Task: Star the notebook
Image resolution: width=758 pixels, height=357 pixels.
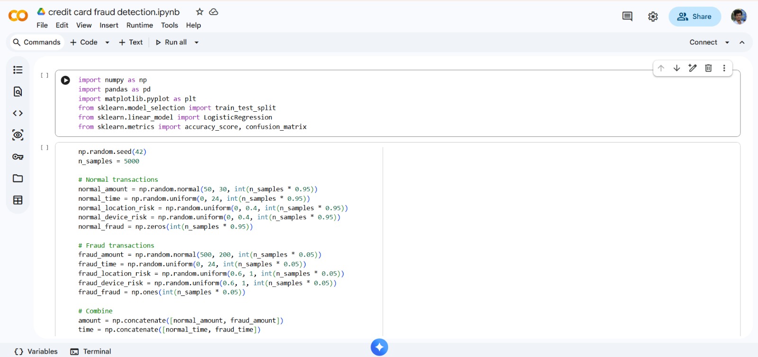Action: coord(199,12)
